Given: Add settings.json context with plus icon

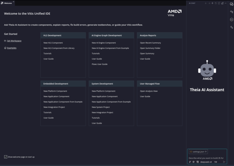Looking at the screenshot, I should pyautogui.click(x=206, y=151).
